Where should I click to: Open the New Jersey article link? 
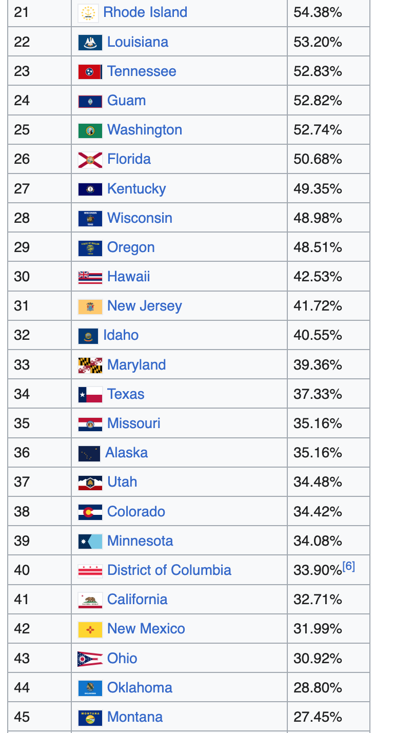point(145,306)
